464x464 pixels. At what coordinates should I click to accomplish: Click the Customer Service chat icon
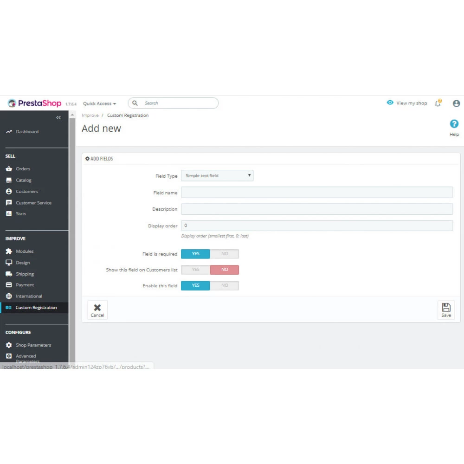[x=9, y=203]
